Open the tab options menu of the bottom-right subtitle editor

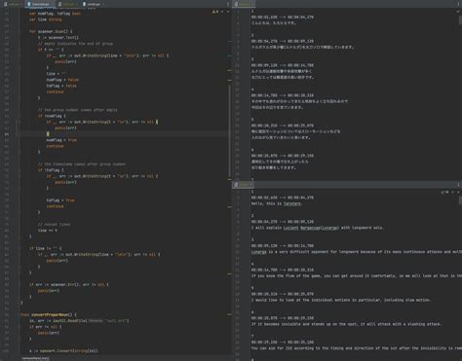[x=458, y=185]
